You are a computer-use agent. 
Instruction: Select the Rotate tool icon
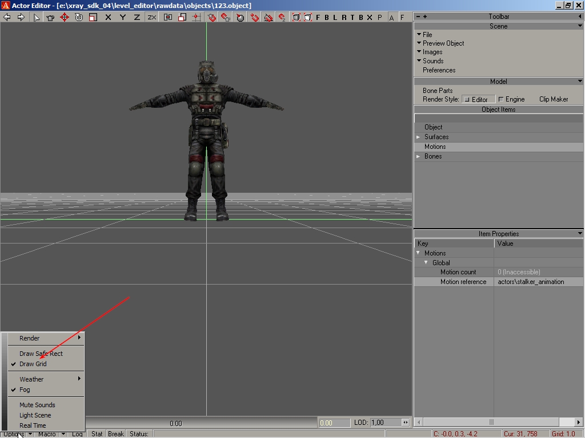79,17
